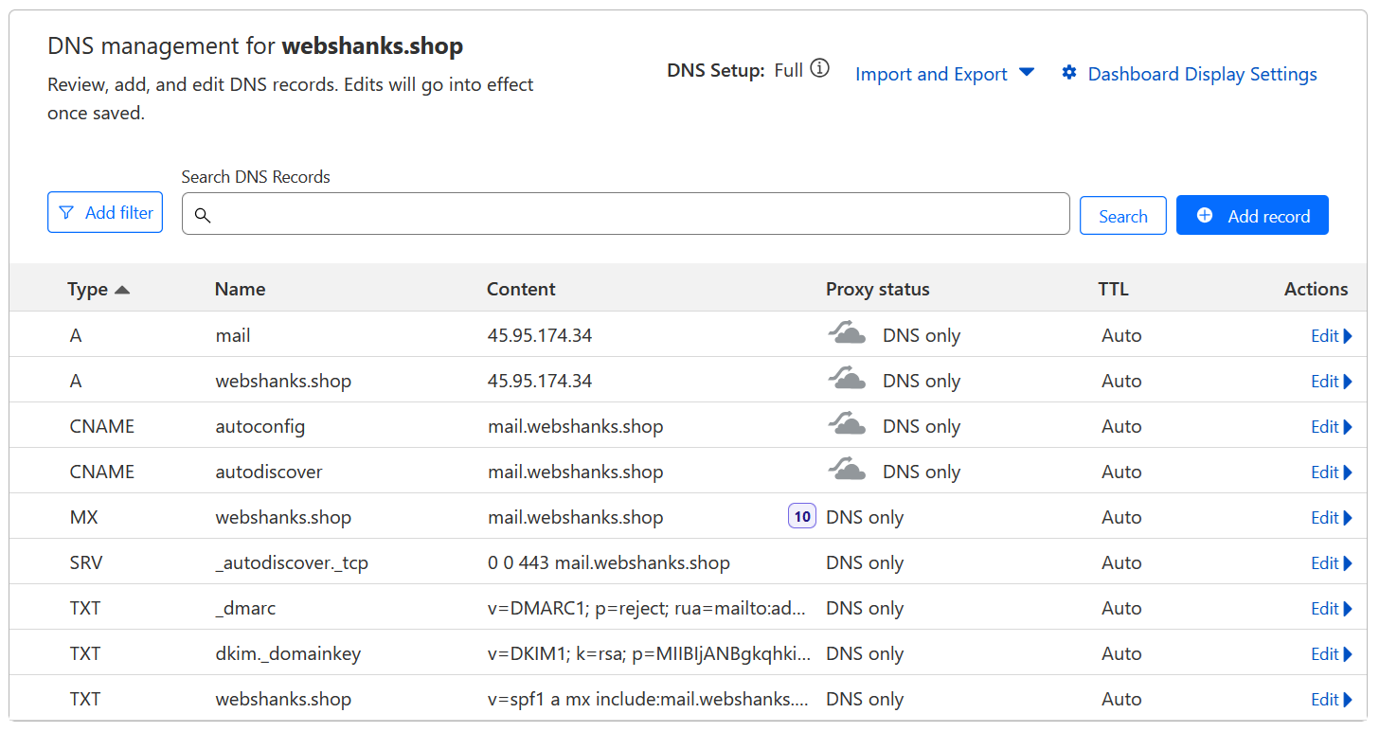Click the funnel icon in Add filter
This screenshot has width=1379, height=731.
click(x=66, y=213)
